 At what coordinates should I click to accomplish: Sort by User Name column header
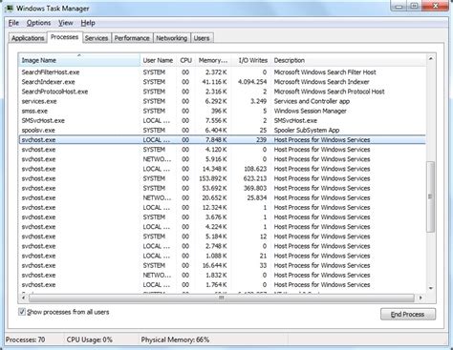[158, 60]
